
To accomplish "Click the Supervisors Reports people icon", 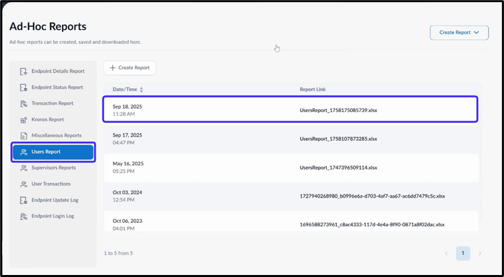I will tap(23, 168).
